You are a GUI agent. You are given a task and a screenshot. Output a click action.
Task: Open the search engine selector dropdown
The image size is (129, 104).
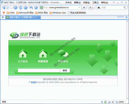99,8
